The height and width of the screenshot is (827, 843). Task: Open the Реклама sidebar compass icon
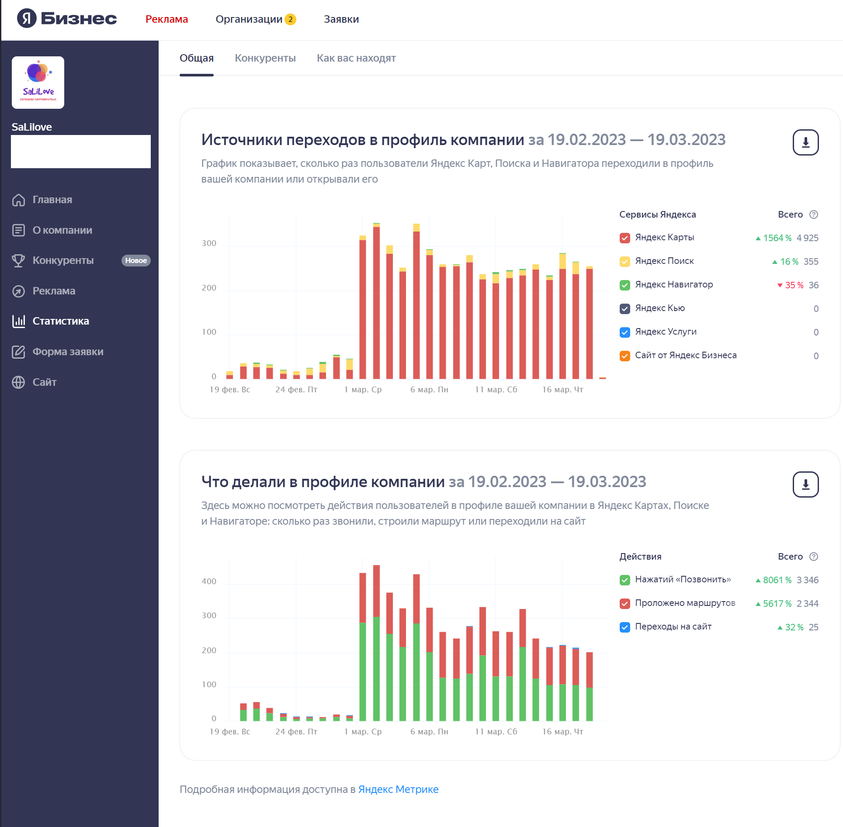pyautogui.click(x=18, y=291)
